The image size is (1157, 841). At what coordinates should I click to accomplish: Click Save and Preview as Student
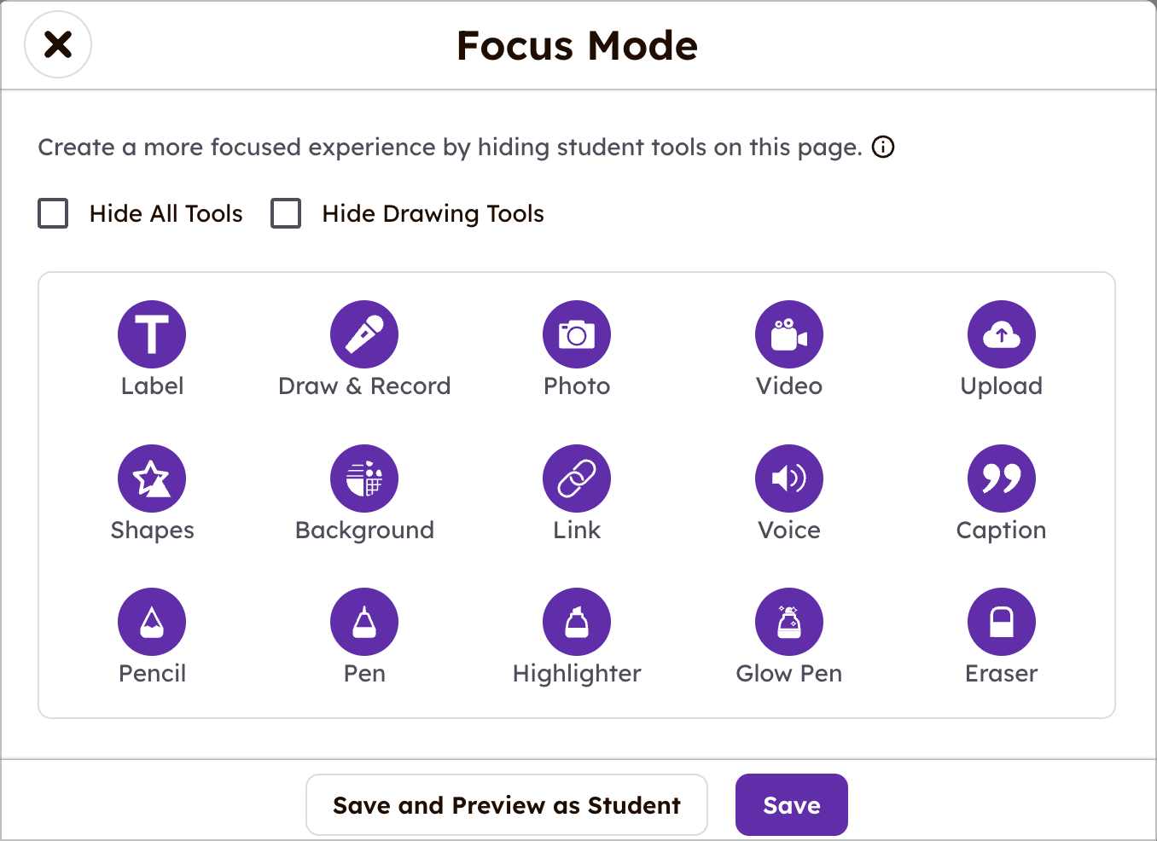(507, 804)
